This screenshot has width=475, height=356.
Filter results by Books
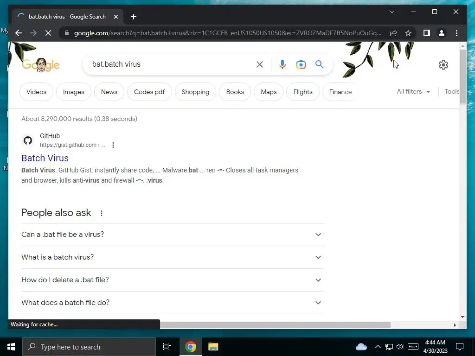(235, 92)
